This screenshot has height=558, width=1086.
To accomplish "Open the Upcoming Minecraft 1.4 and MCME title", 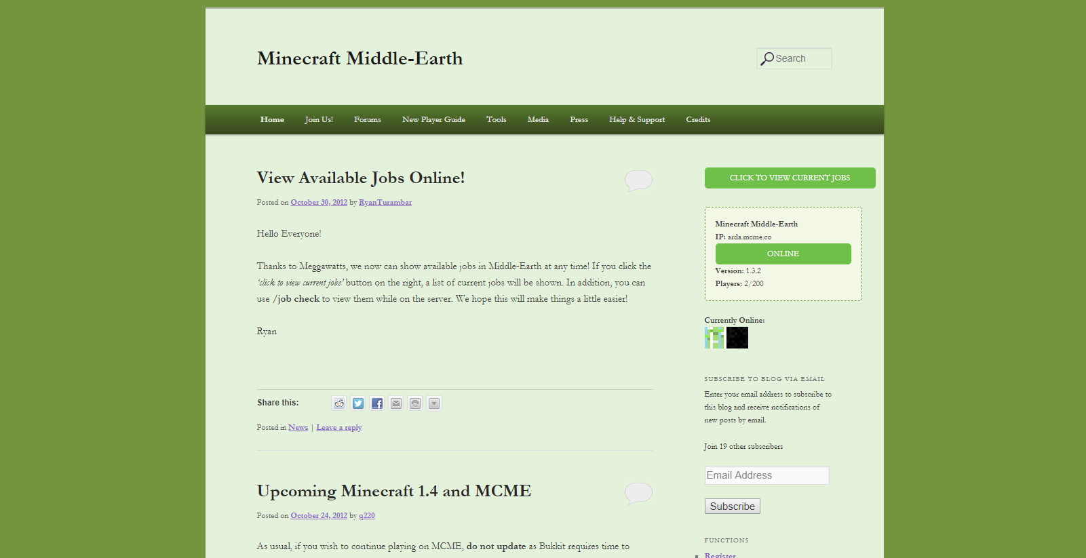I will point(394,491).
